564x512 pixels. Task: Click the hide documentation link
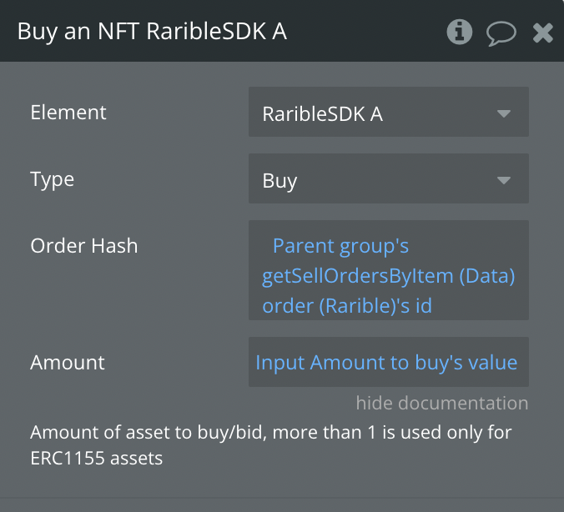pyautogui.click(x=441, y=403)
